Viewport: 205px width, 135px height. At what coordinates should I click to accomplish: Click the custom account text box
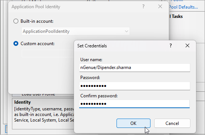[48, 54]
